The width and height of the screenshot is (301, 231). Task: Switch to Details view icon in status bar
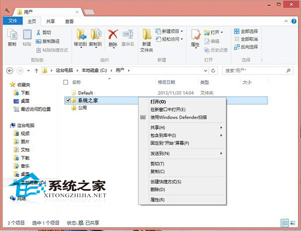pyautogui.click(x=284, y=223)
